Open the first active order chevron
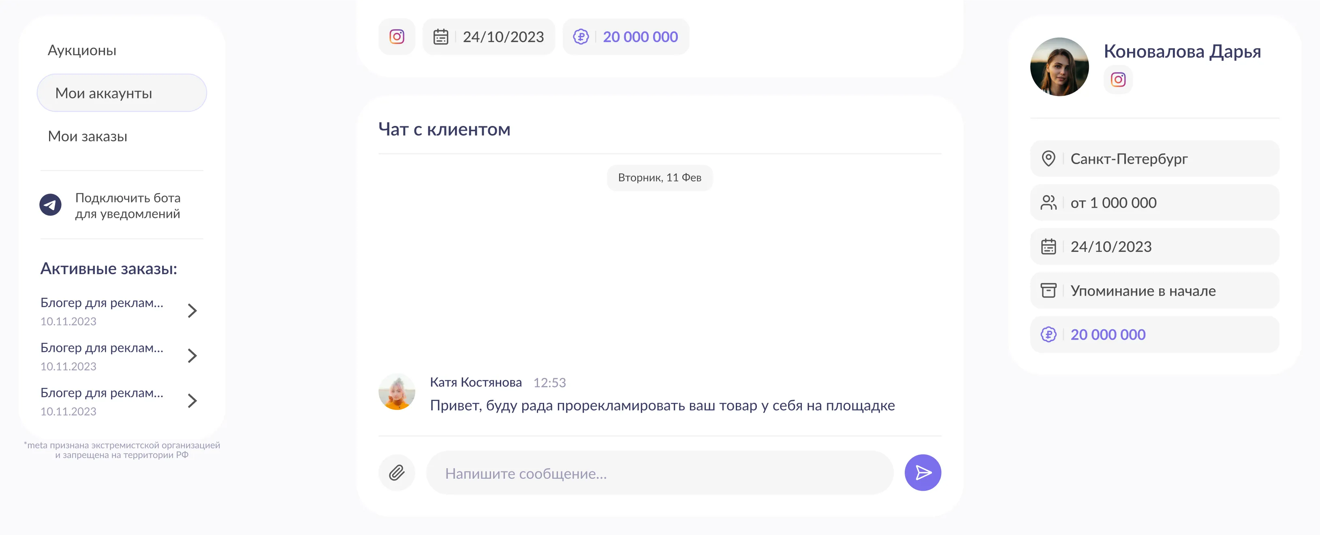The image size is (1320, 535). [x=192, y=311]
